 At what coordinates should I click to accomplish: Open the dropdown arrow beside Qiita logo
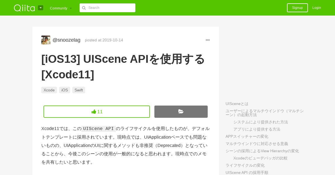(40, 8)
